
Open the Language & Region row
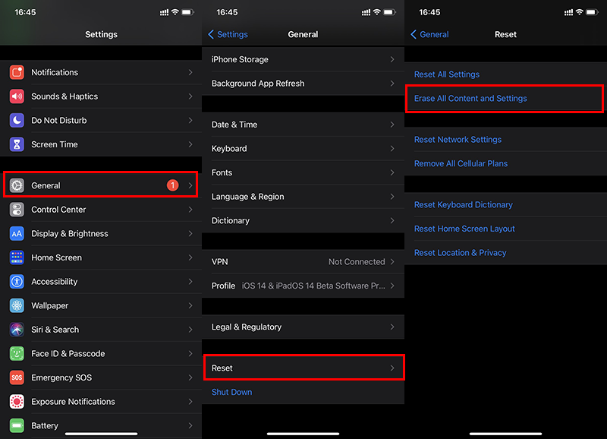[x=303, y=197]
